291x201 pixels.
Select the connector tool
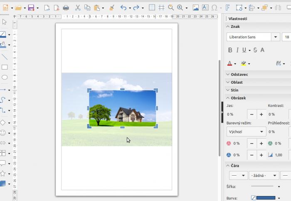(2, 110)
